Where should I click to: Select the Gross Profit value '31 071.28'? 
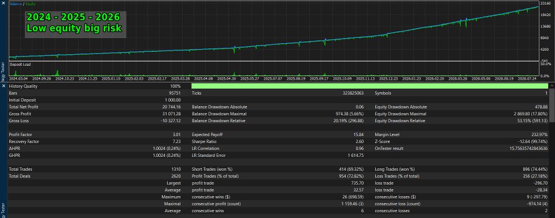(172, 114)
